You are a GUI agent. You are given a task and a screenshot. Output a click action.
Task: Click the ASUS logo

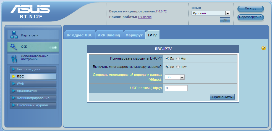point(31,10)
